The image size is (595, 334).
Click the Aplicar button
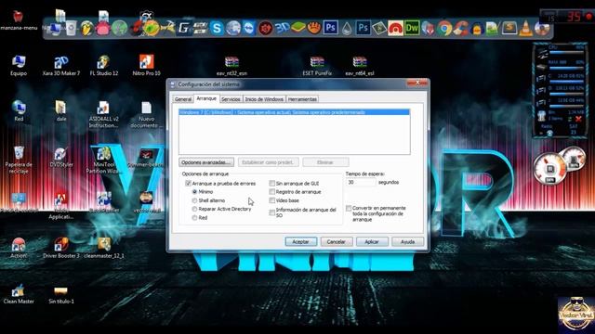(372, 241)
